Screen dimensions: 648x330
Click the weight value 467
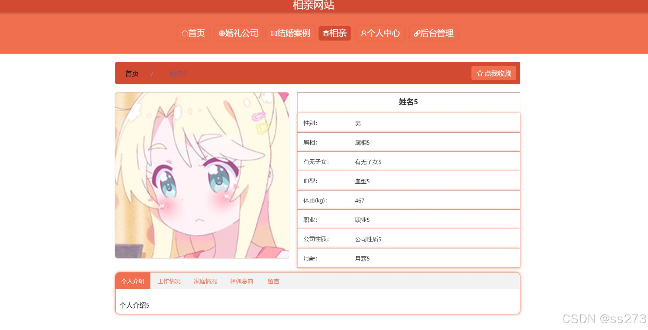click(x=360, y=200)
